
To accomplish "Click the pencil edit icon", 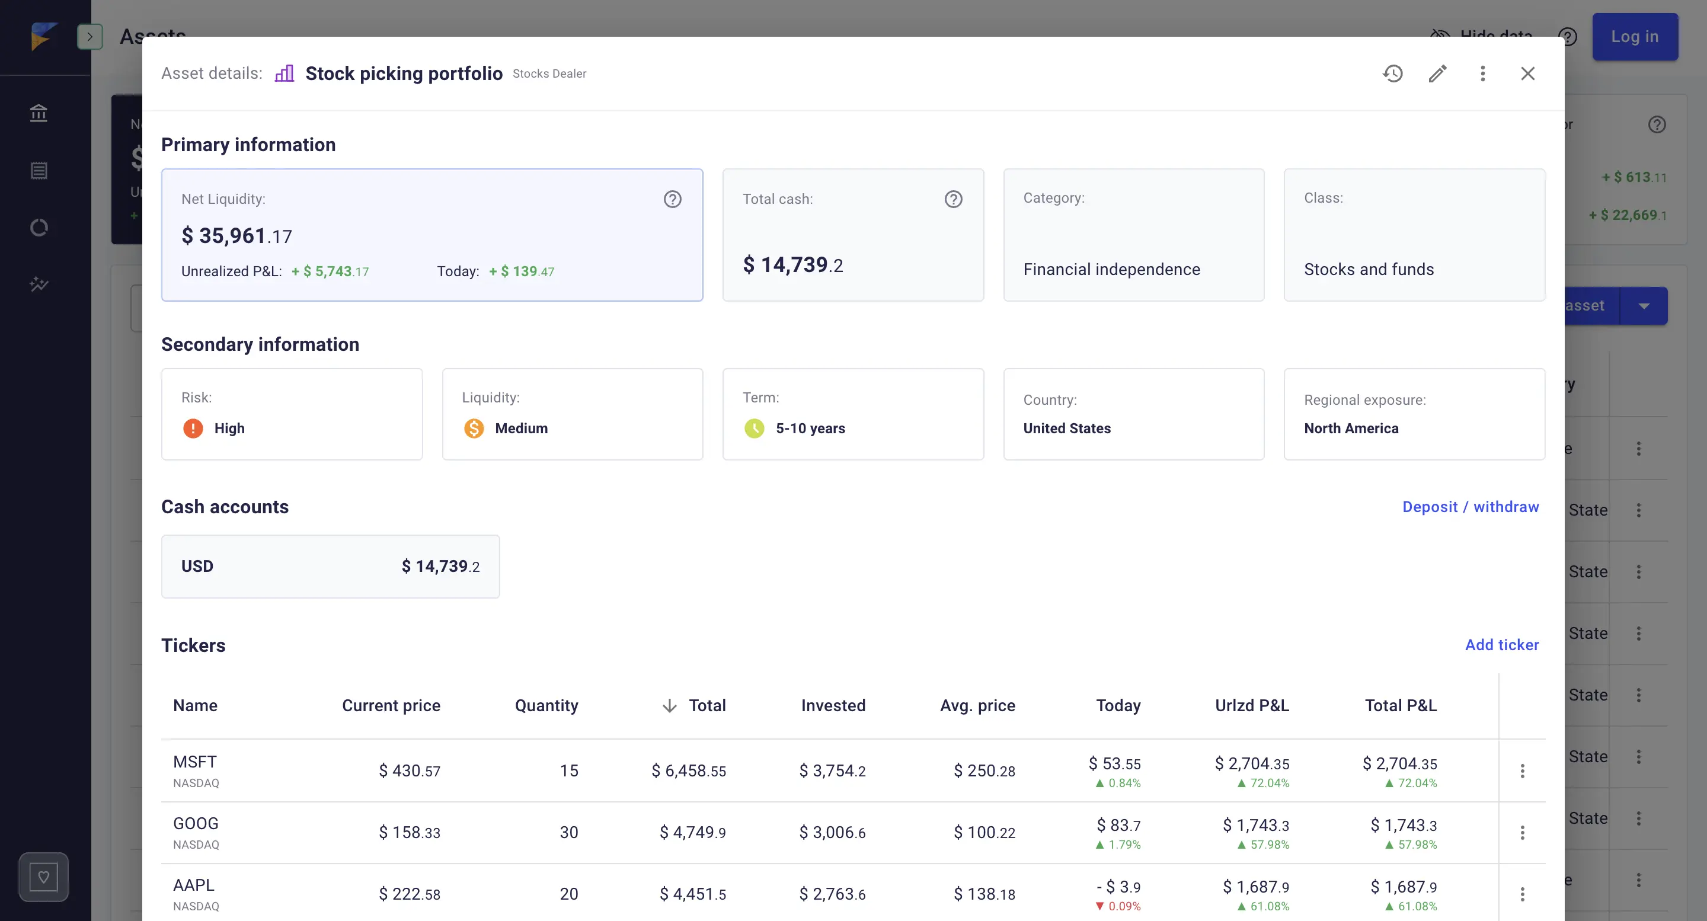I will pos(1437,73).
